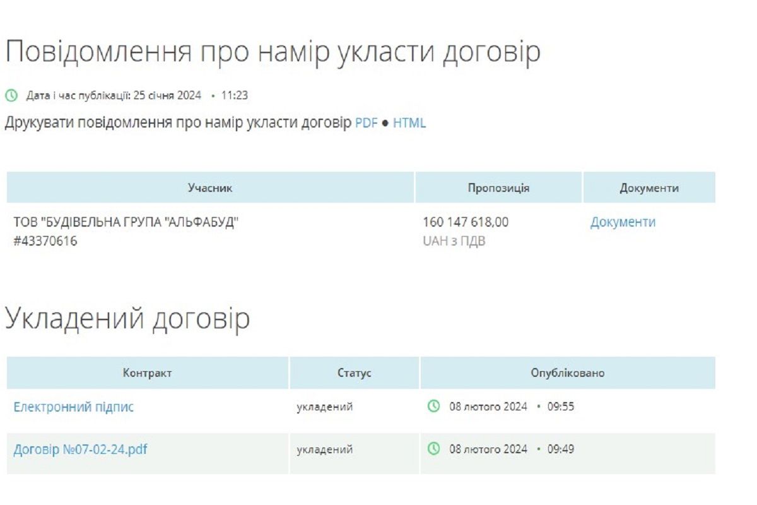Open the PDF version of the notice
Viewport: 757px width, 505px height.
(x=365, y=124)
